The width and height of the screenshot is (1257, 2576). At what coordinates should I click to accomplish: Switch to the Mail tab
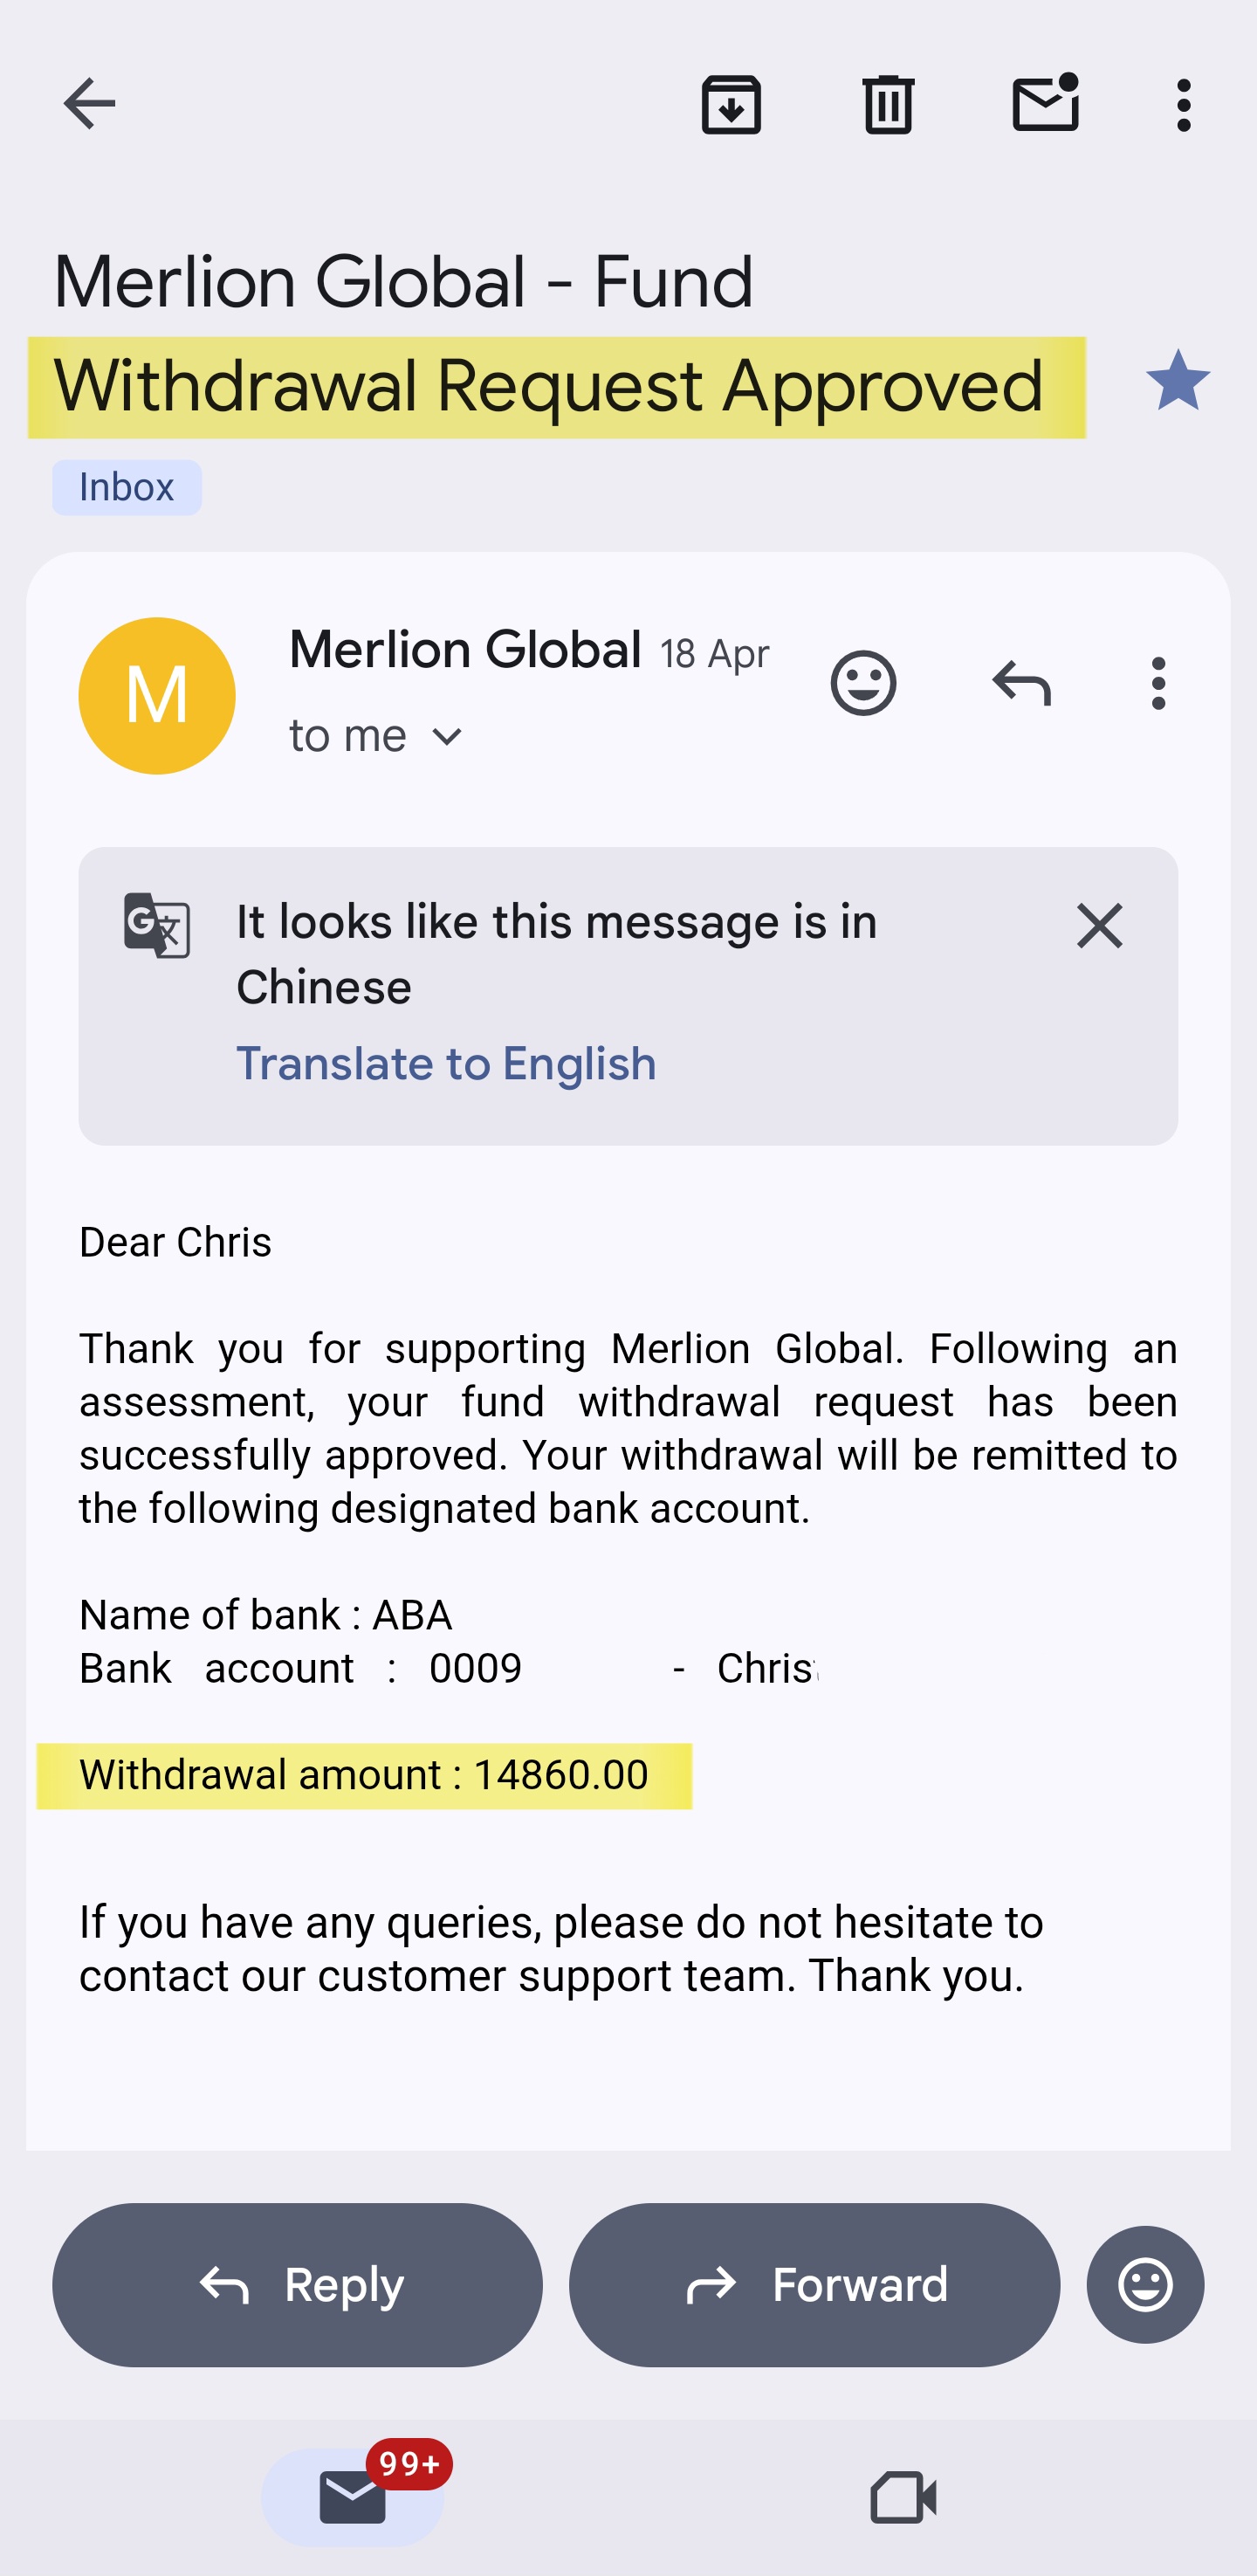(x=353, y=2498)
